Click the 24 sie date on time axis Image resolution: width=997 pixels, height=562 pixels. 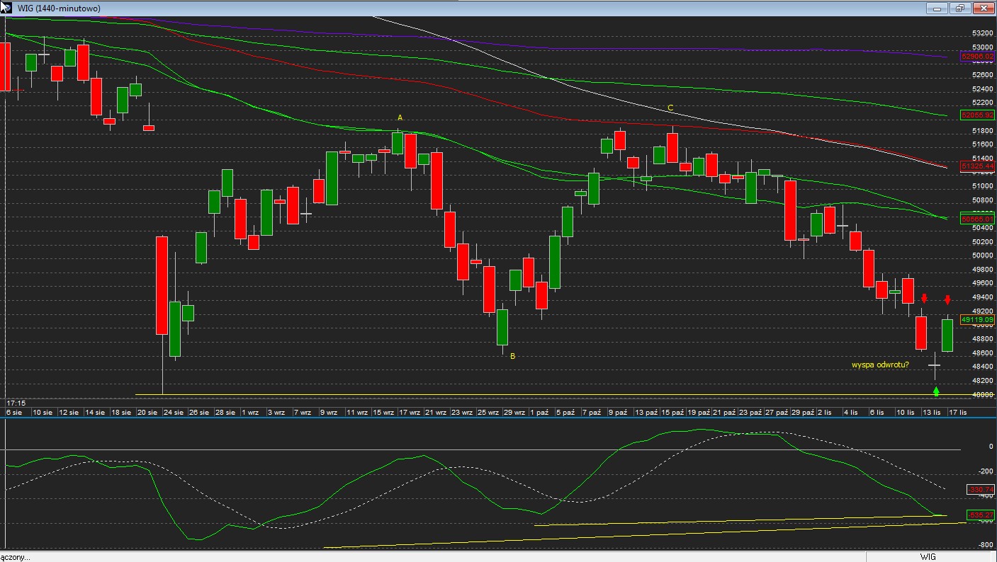coord(173,412)
